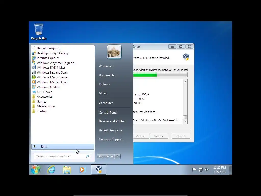Open the Shut down options arrow
Viewport: 261px width, 196px height.
[118, 156]
